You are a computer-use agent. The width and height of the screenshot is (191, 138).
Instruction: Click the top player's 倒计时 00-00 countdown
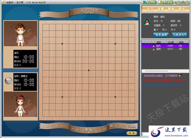tap(28, 61)
